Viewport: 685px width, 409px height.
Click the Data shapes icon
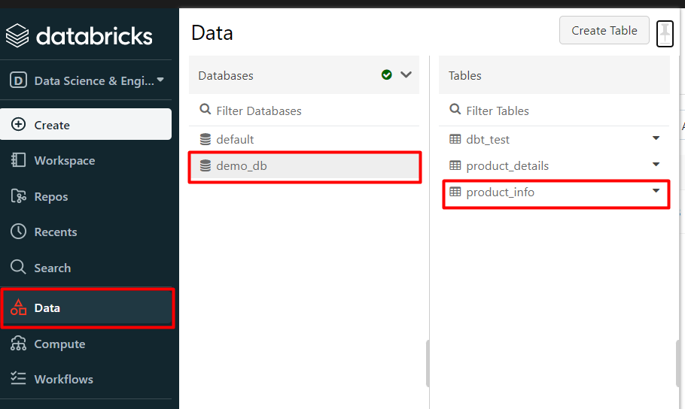click(18, 308)
